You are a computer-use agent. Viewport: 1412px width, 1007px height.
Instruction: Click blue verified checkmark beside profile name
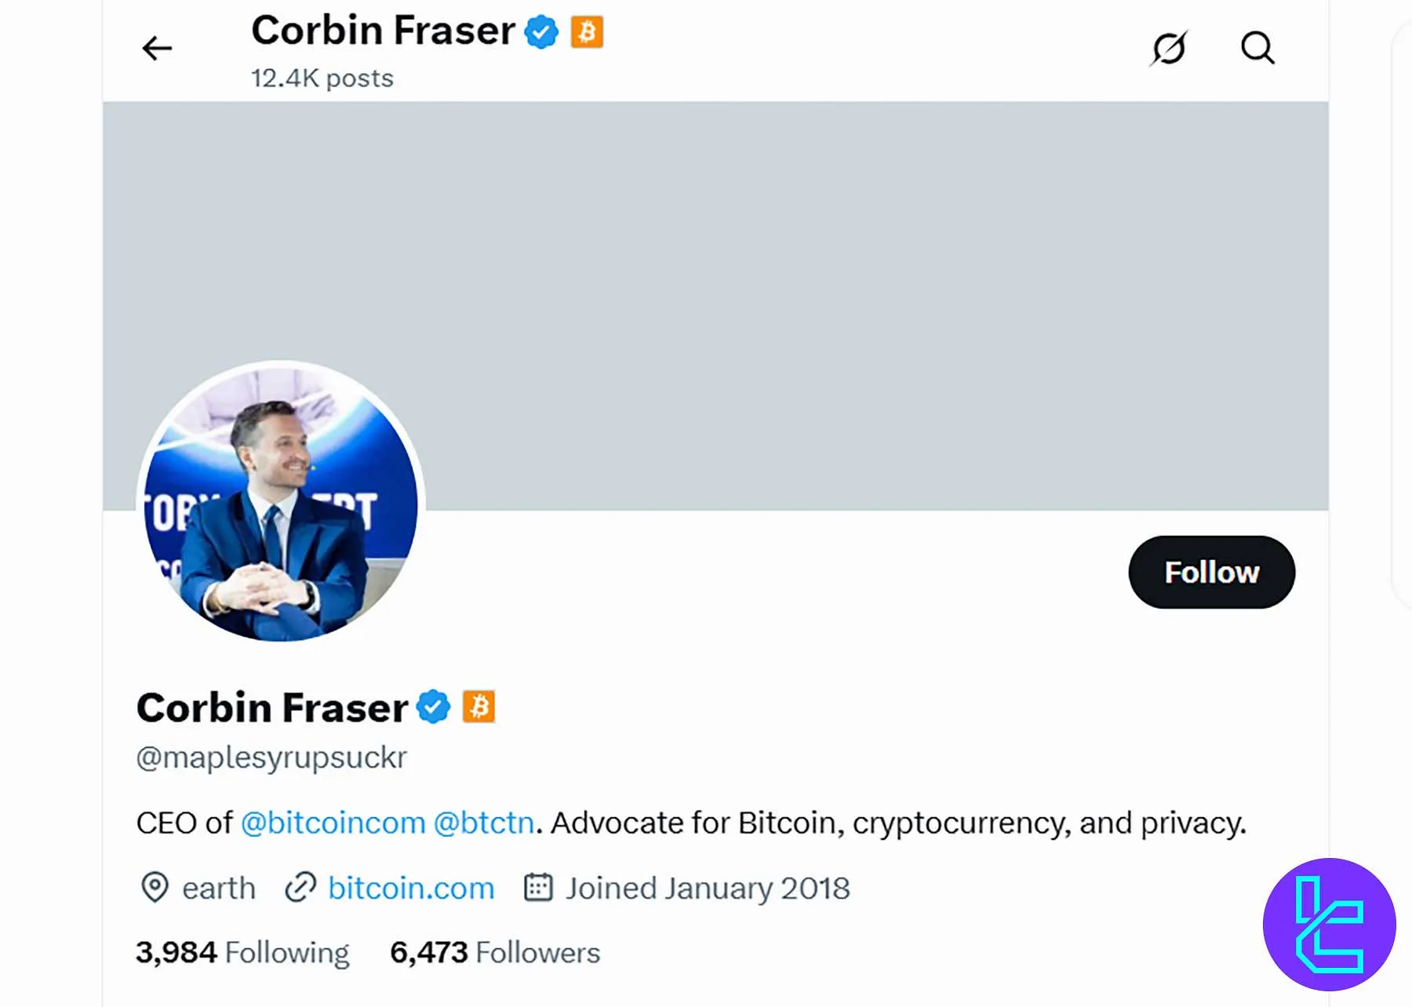tap(433, 707)
